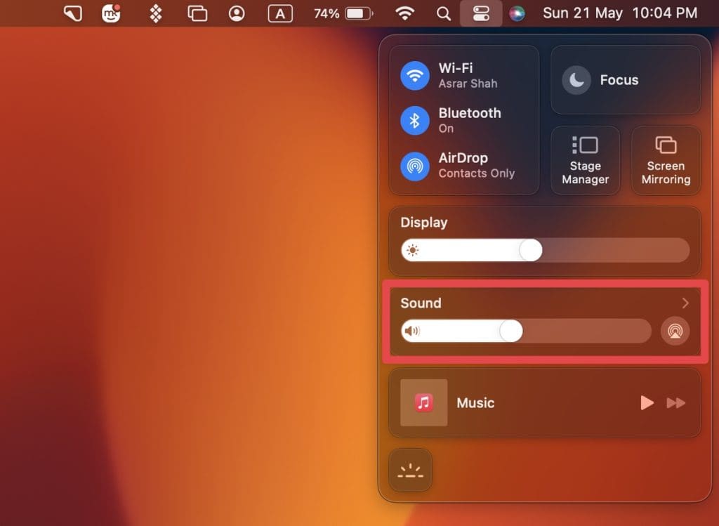719x526 pixels.
Task: Open Screen Mirroring options
Action: 666,160
